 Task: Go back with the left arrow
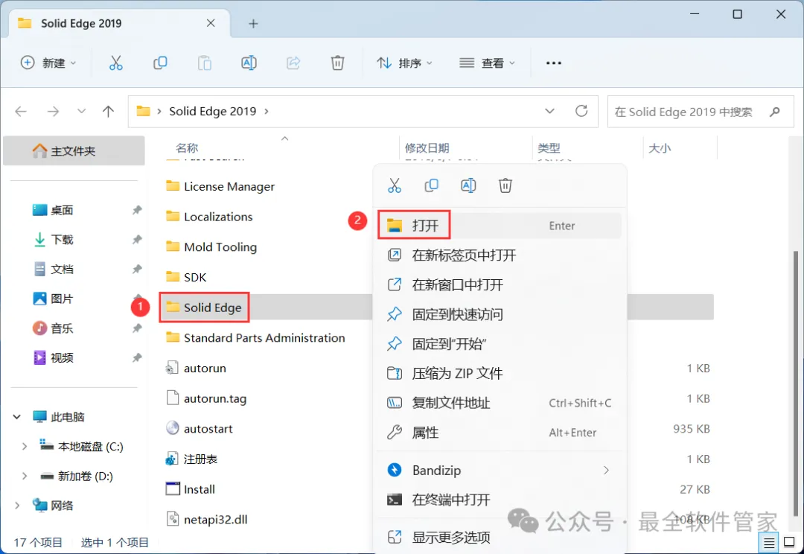pos(21,111)
